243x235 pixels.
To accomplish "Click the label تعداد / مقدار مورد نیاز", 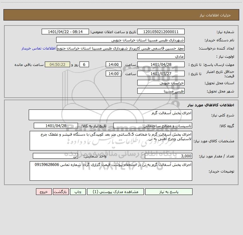I will tap(216, 156).
